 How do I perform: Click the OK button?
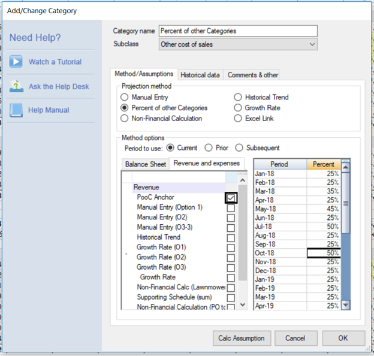coord(343,338)
